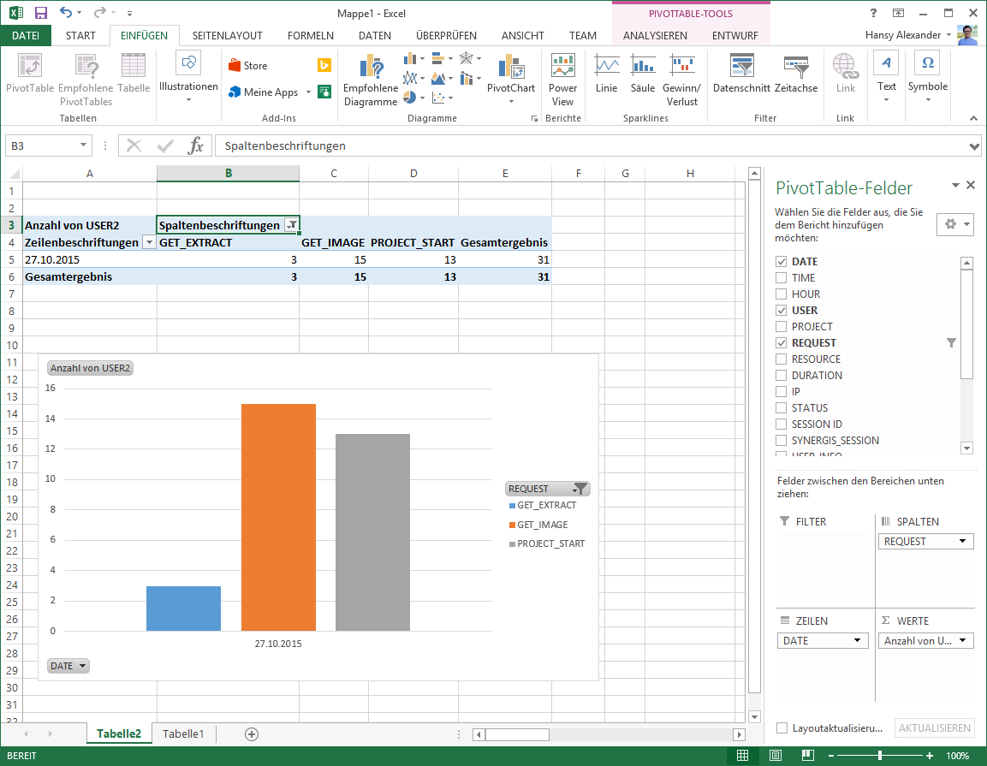Open the FORMELN ribbon tab
987x766 pixels.
click(310, 36)
